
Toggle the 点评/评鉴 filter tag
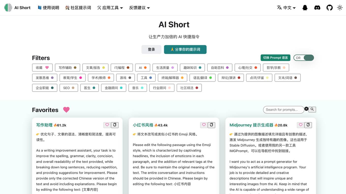pos(259,78)
